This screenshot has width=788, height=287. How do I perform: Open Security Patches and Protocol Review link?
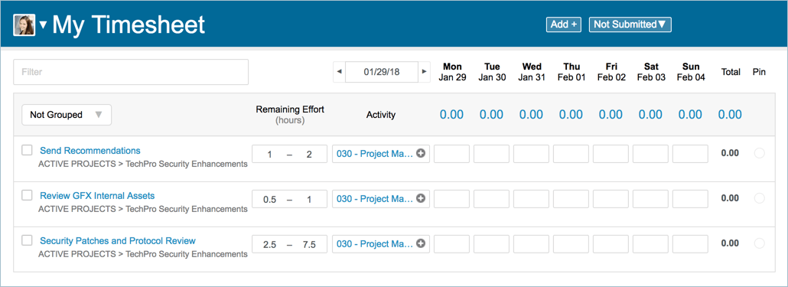[118, 241]
